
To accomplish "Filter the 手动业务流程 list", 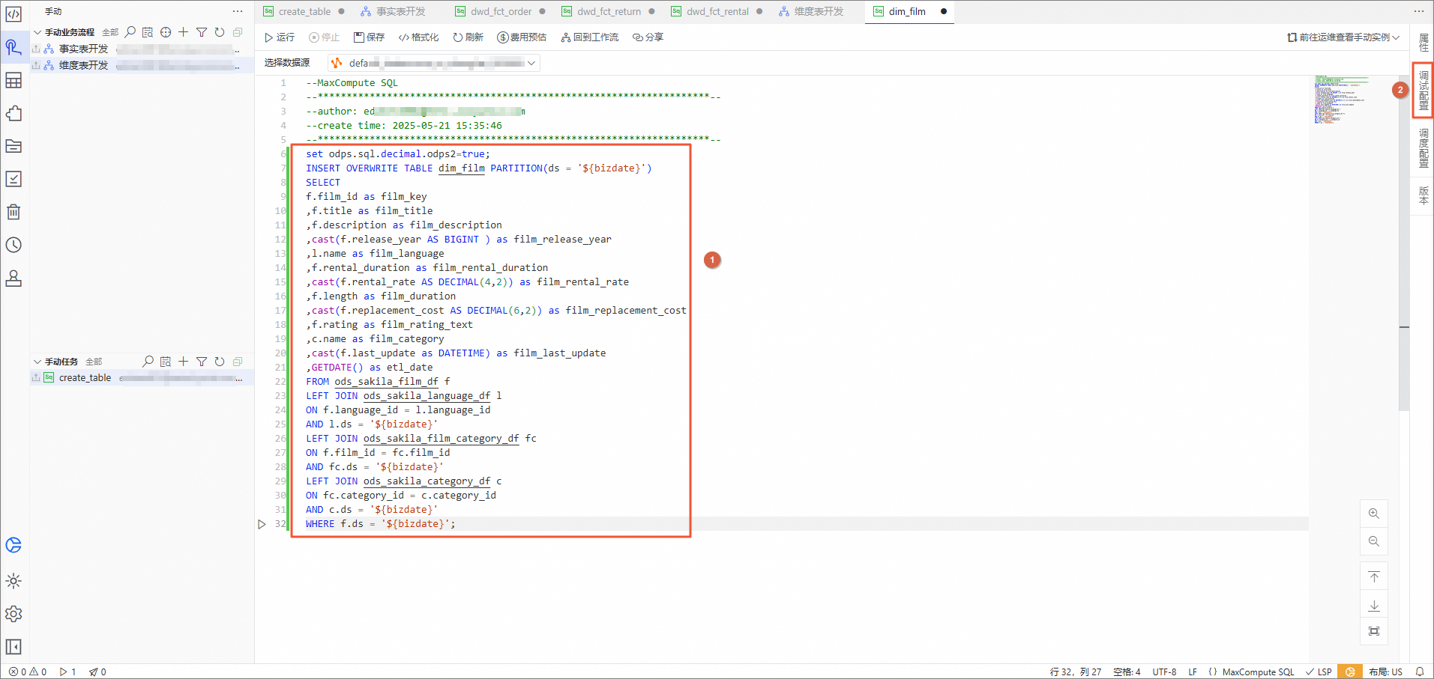I will 202,32.
